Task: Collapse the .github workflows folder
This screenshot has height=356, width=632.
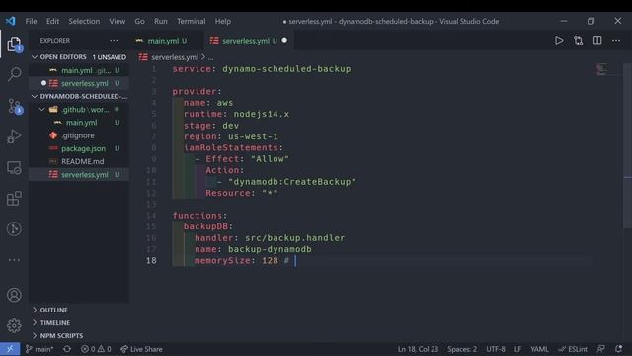Action: click(x=79, y=110)
